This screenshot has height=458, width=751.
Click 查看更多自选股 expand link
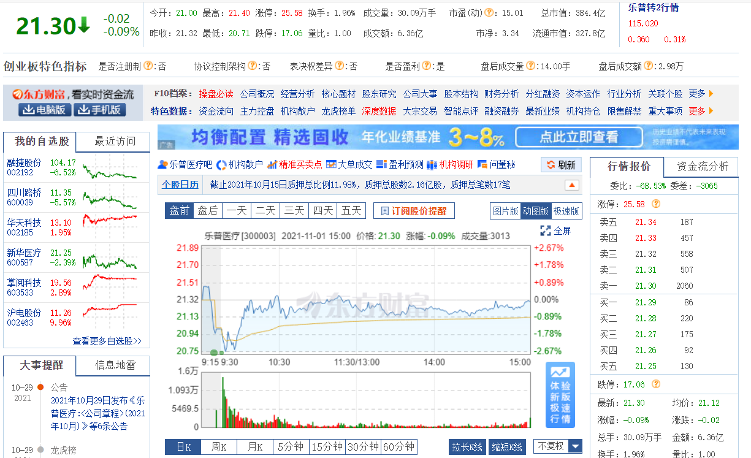107,341
